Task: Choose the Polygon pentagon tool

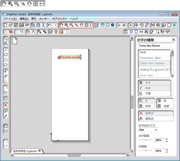Action: click(6, 92)
